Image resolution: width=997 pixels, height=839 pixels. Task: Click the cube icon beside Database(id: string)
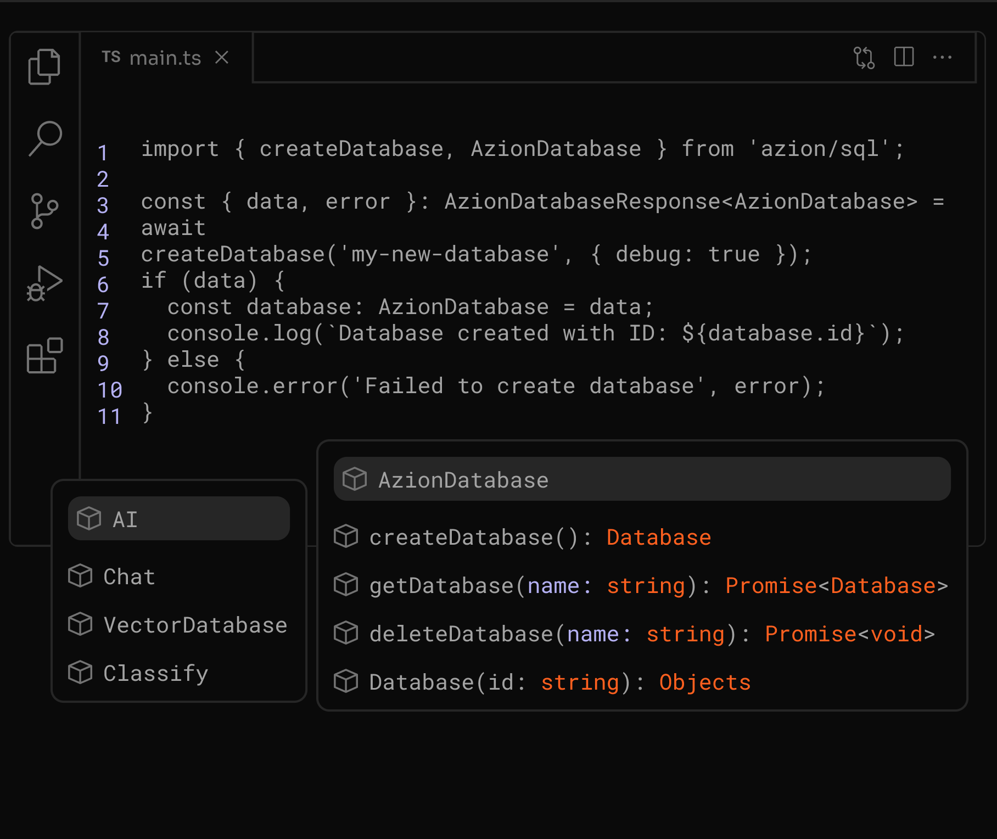(346, 681)
